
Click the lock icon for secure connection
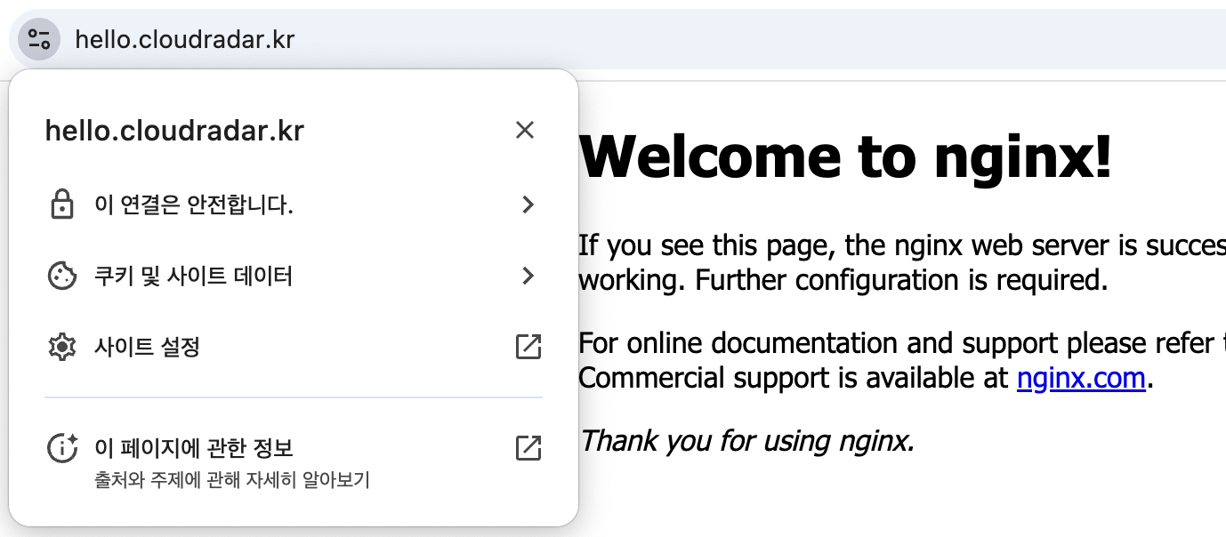(61, 205)
